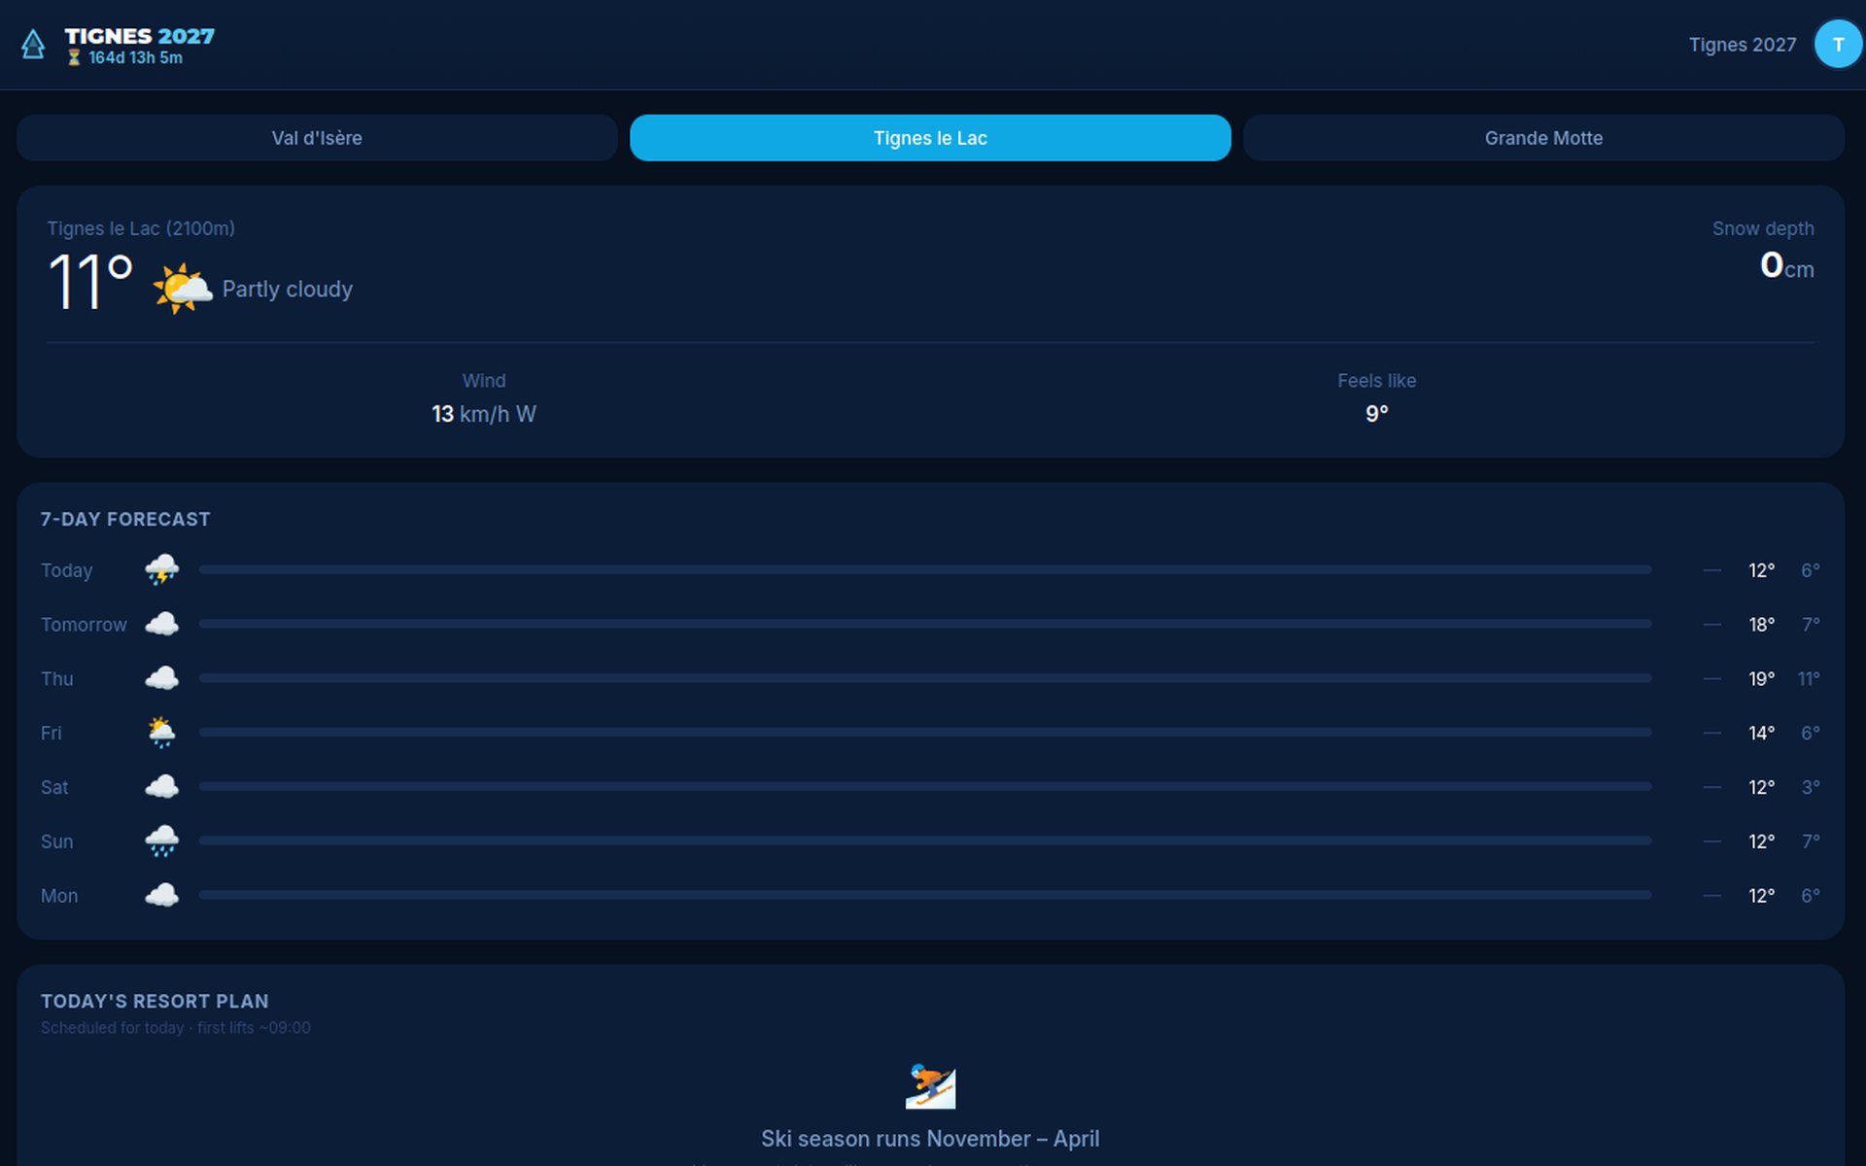Click Mon's cloud forecast icon
This screenshot has width=1866, height=1166.
pos(162,896)
